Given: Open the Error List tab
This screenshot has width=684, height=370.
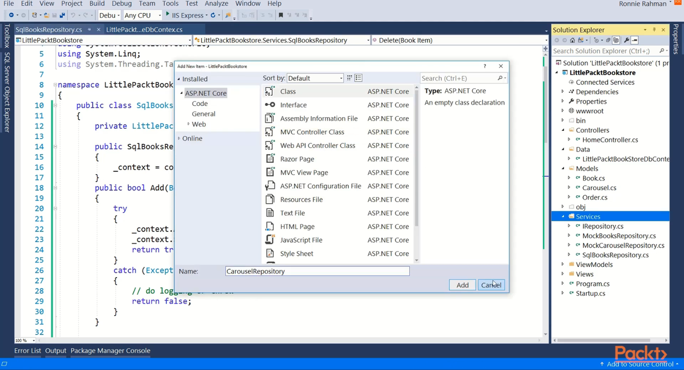Looking at the screenshot, I should pyautogui.click(x=27, y=351).
